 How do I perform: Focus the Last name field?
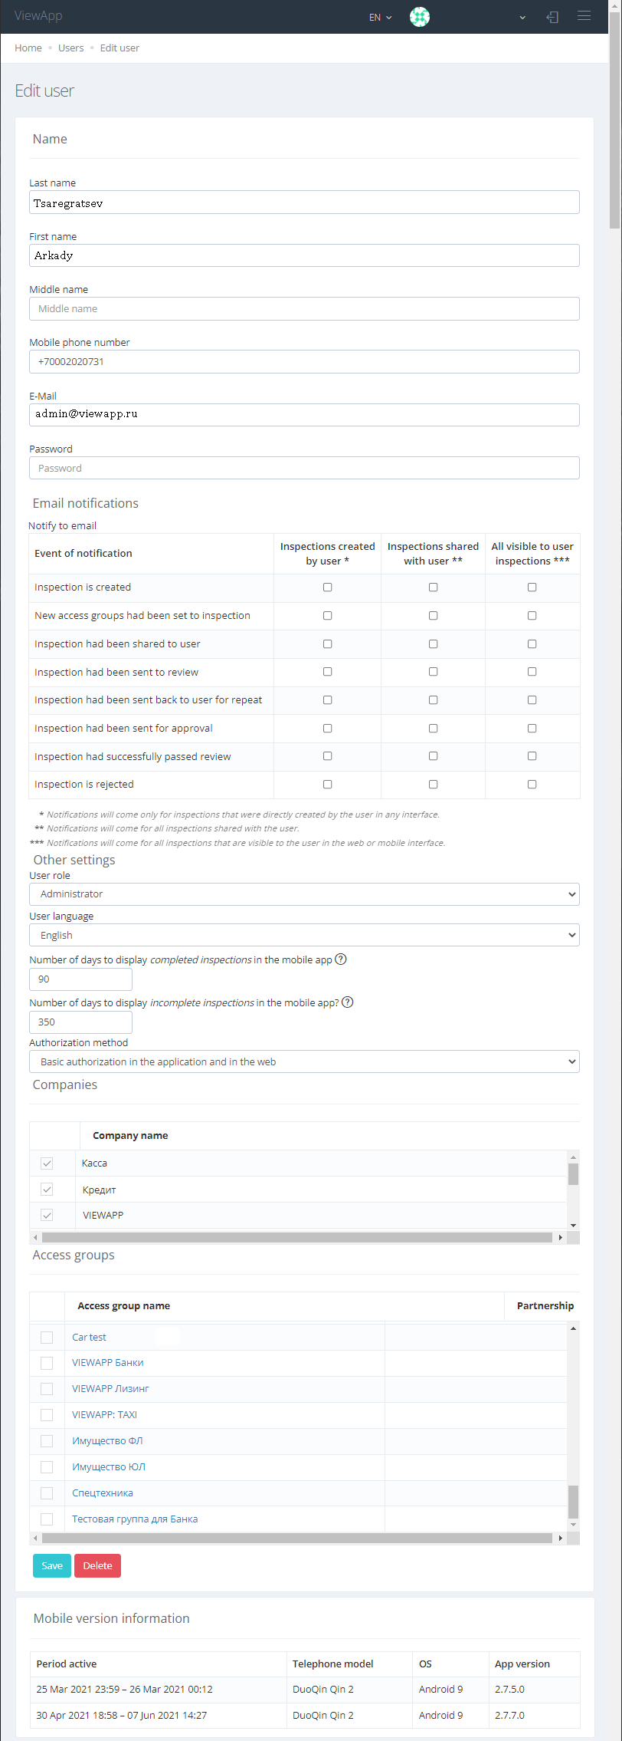click(304, 202)
